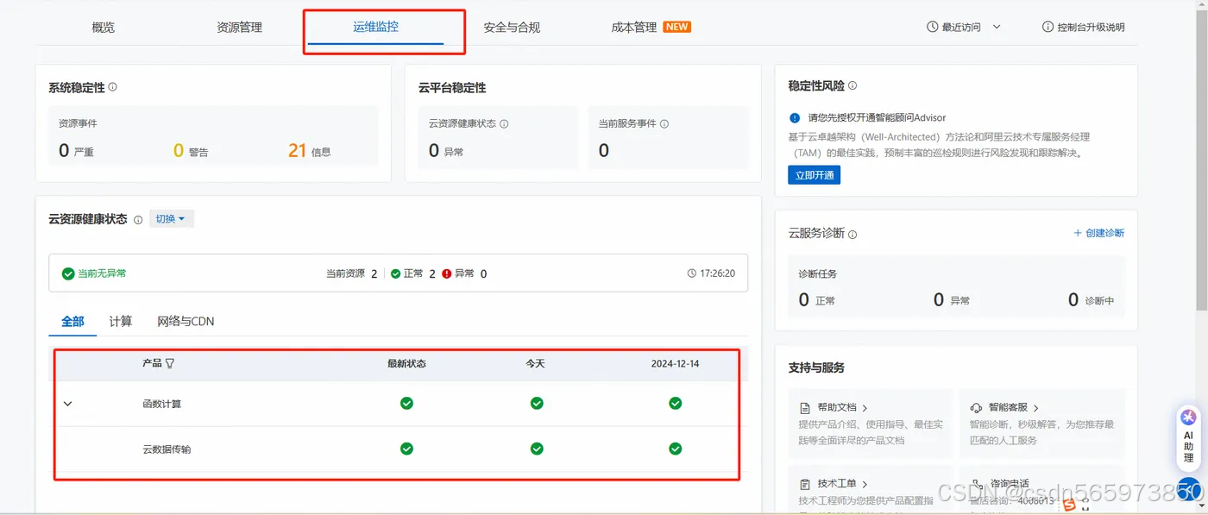Click the 最近访问 clock icon

933,26
